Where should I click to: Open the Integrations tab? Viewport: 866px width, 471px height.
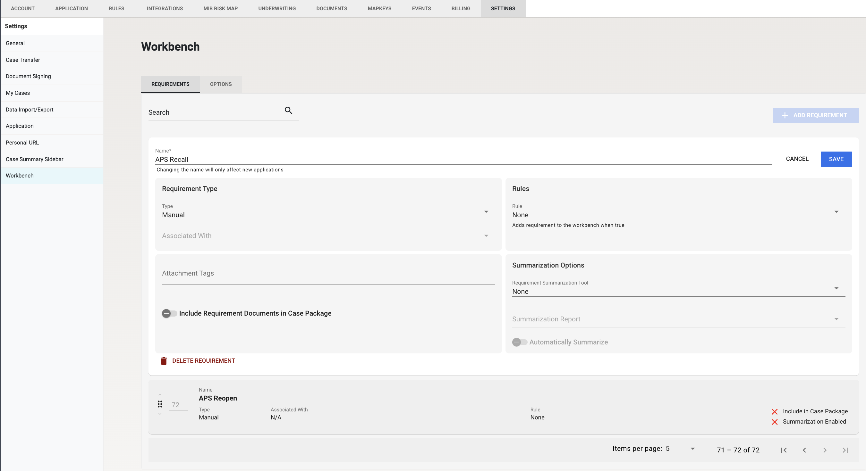[x=165, y=8]
